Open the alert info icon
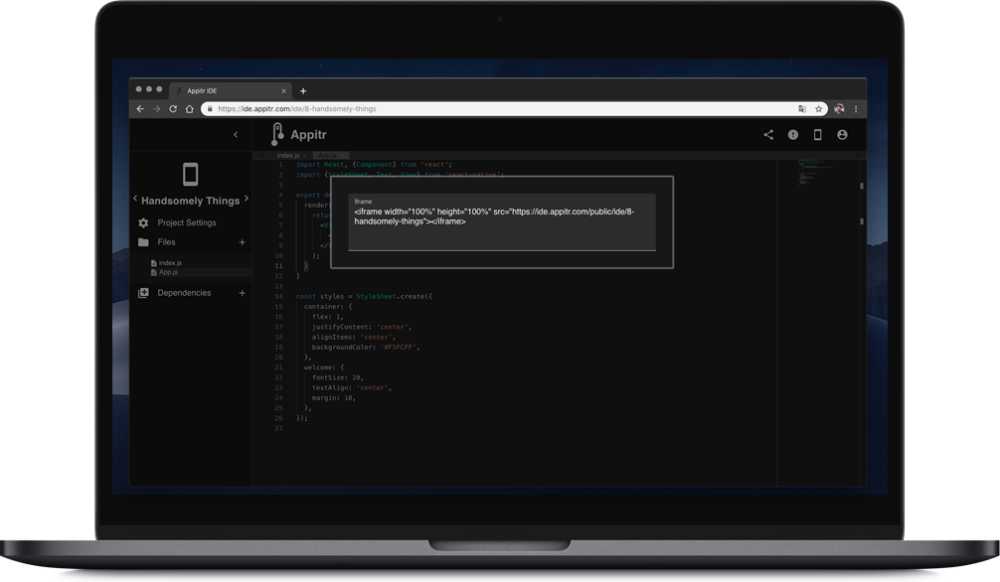 (792, 134)
